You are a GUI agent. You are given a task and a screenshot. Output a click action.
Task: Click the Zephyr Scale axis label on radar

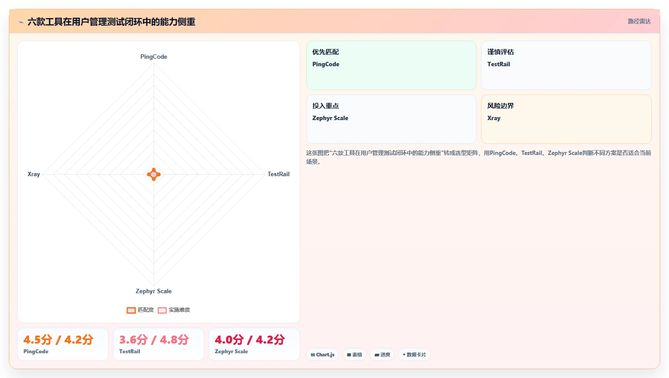coord(154,291)
